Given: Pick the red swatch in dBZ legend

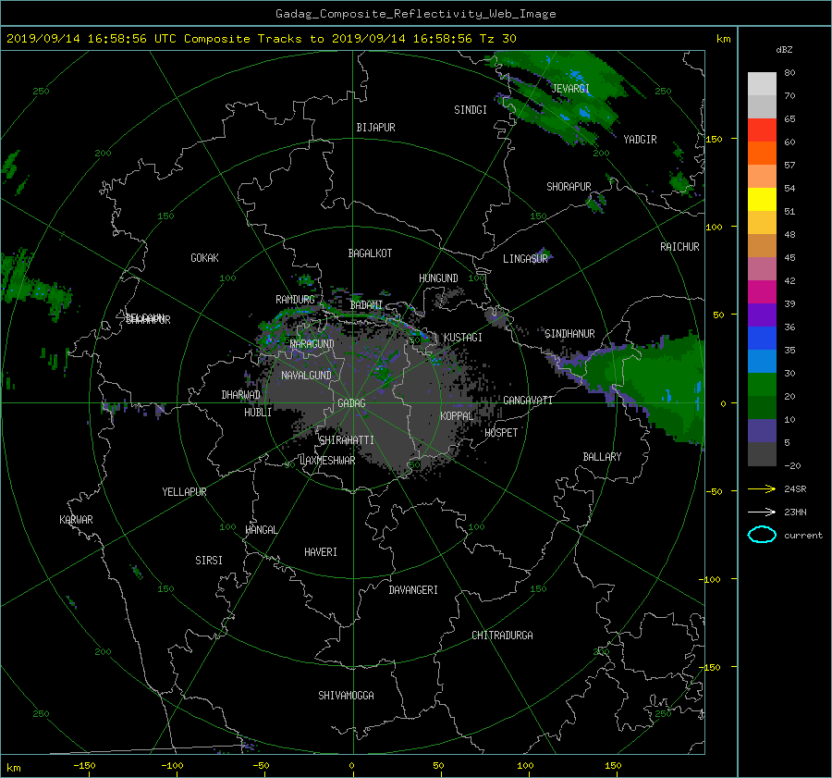Looking at the screenshot, I should point(762,130).
